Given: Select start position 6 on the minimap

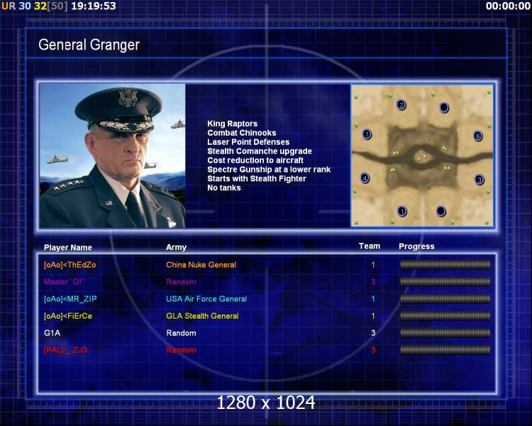Looking at the screenshot, I should 477,136.
